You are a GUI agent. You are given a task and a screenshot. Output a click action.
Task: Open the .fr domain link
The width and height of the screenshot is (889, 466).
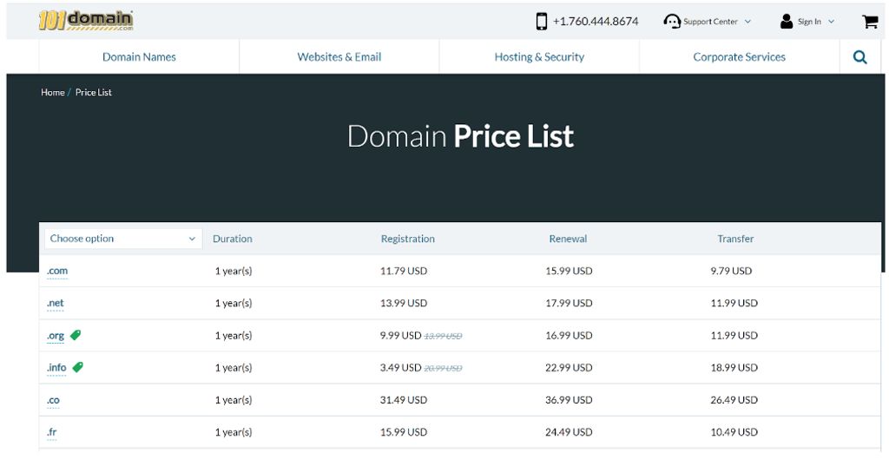pos(51,432)
